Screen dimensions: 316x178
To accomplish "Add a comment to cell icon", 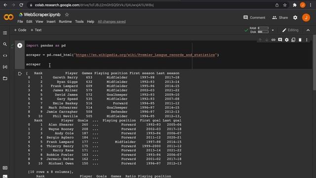I will 280,40.
